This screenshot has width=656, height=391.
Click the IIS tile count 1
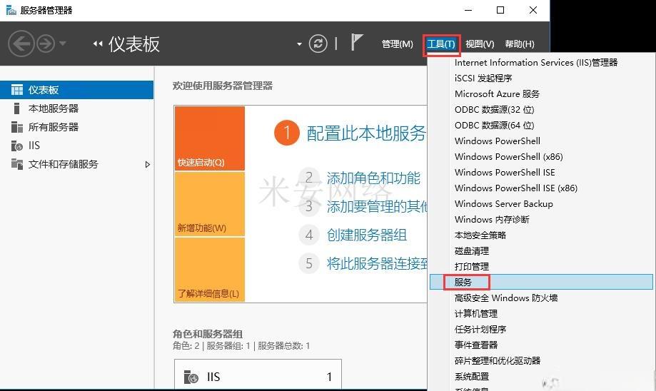point(329,377)
